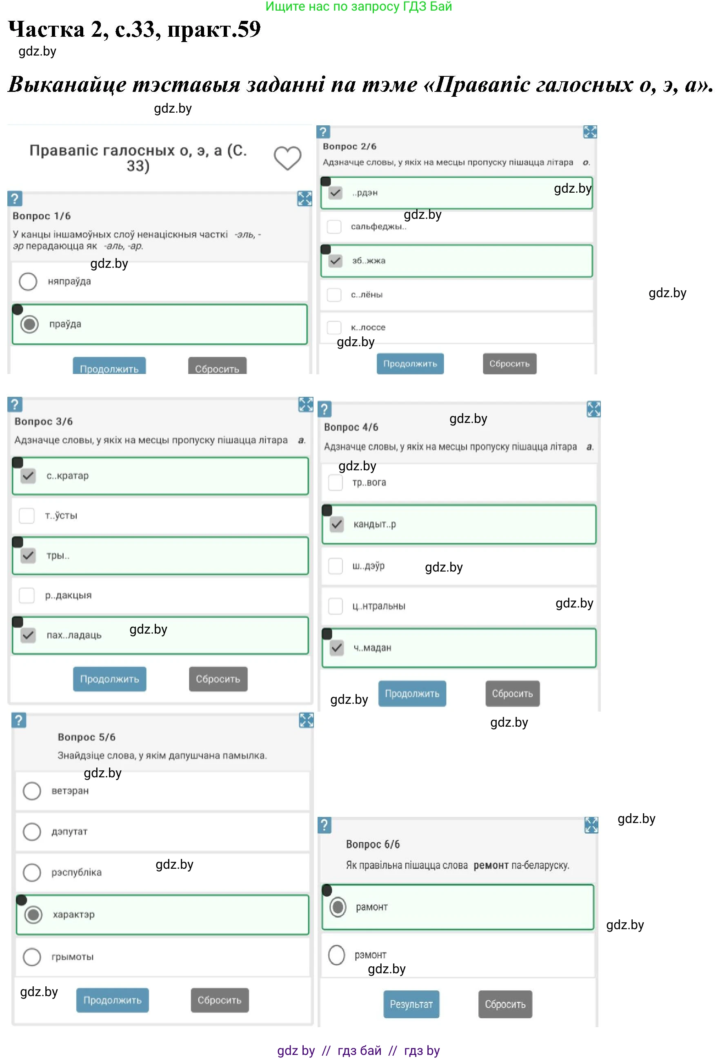This screenshot has height=1059, width=718.
Task: Click help icon on question 5/6
Action: [x=19, y=721]
